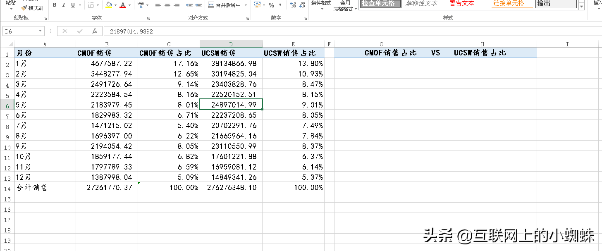Confirm formula entry with checkmark

point(80,31)
